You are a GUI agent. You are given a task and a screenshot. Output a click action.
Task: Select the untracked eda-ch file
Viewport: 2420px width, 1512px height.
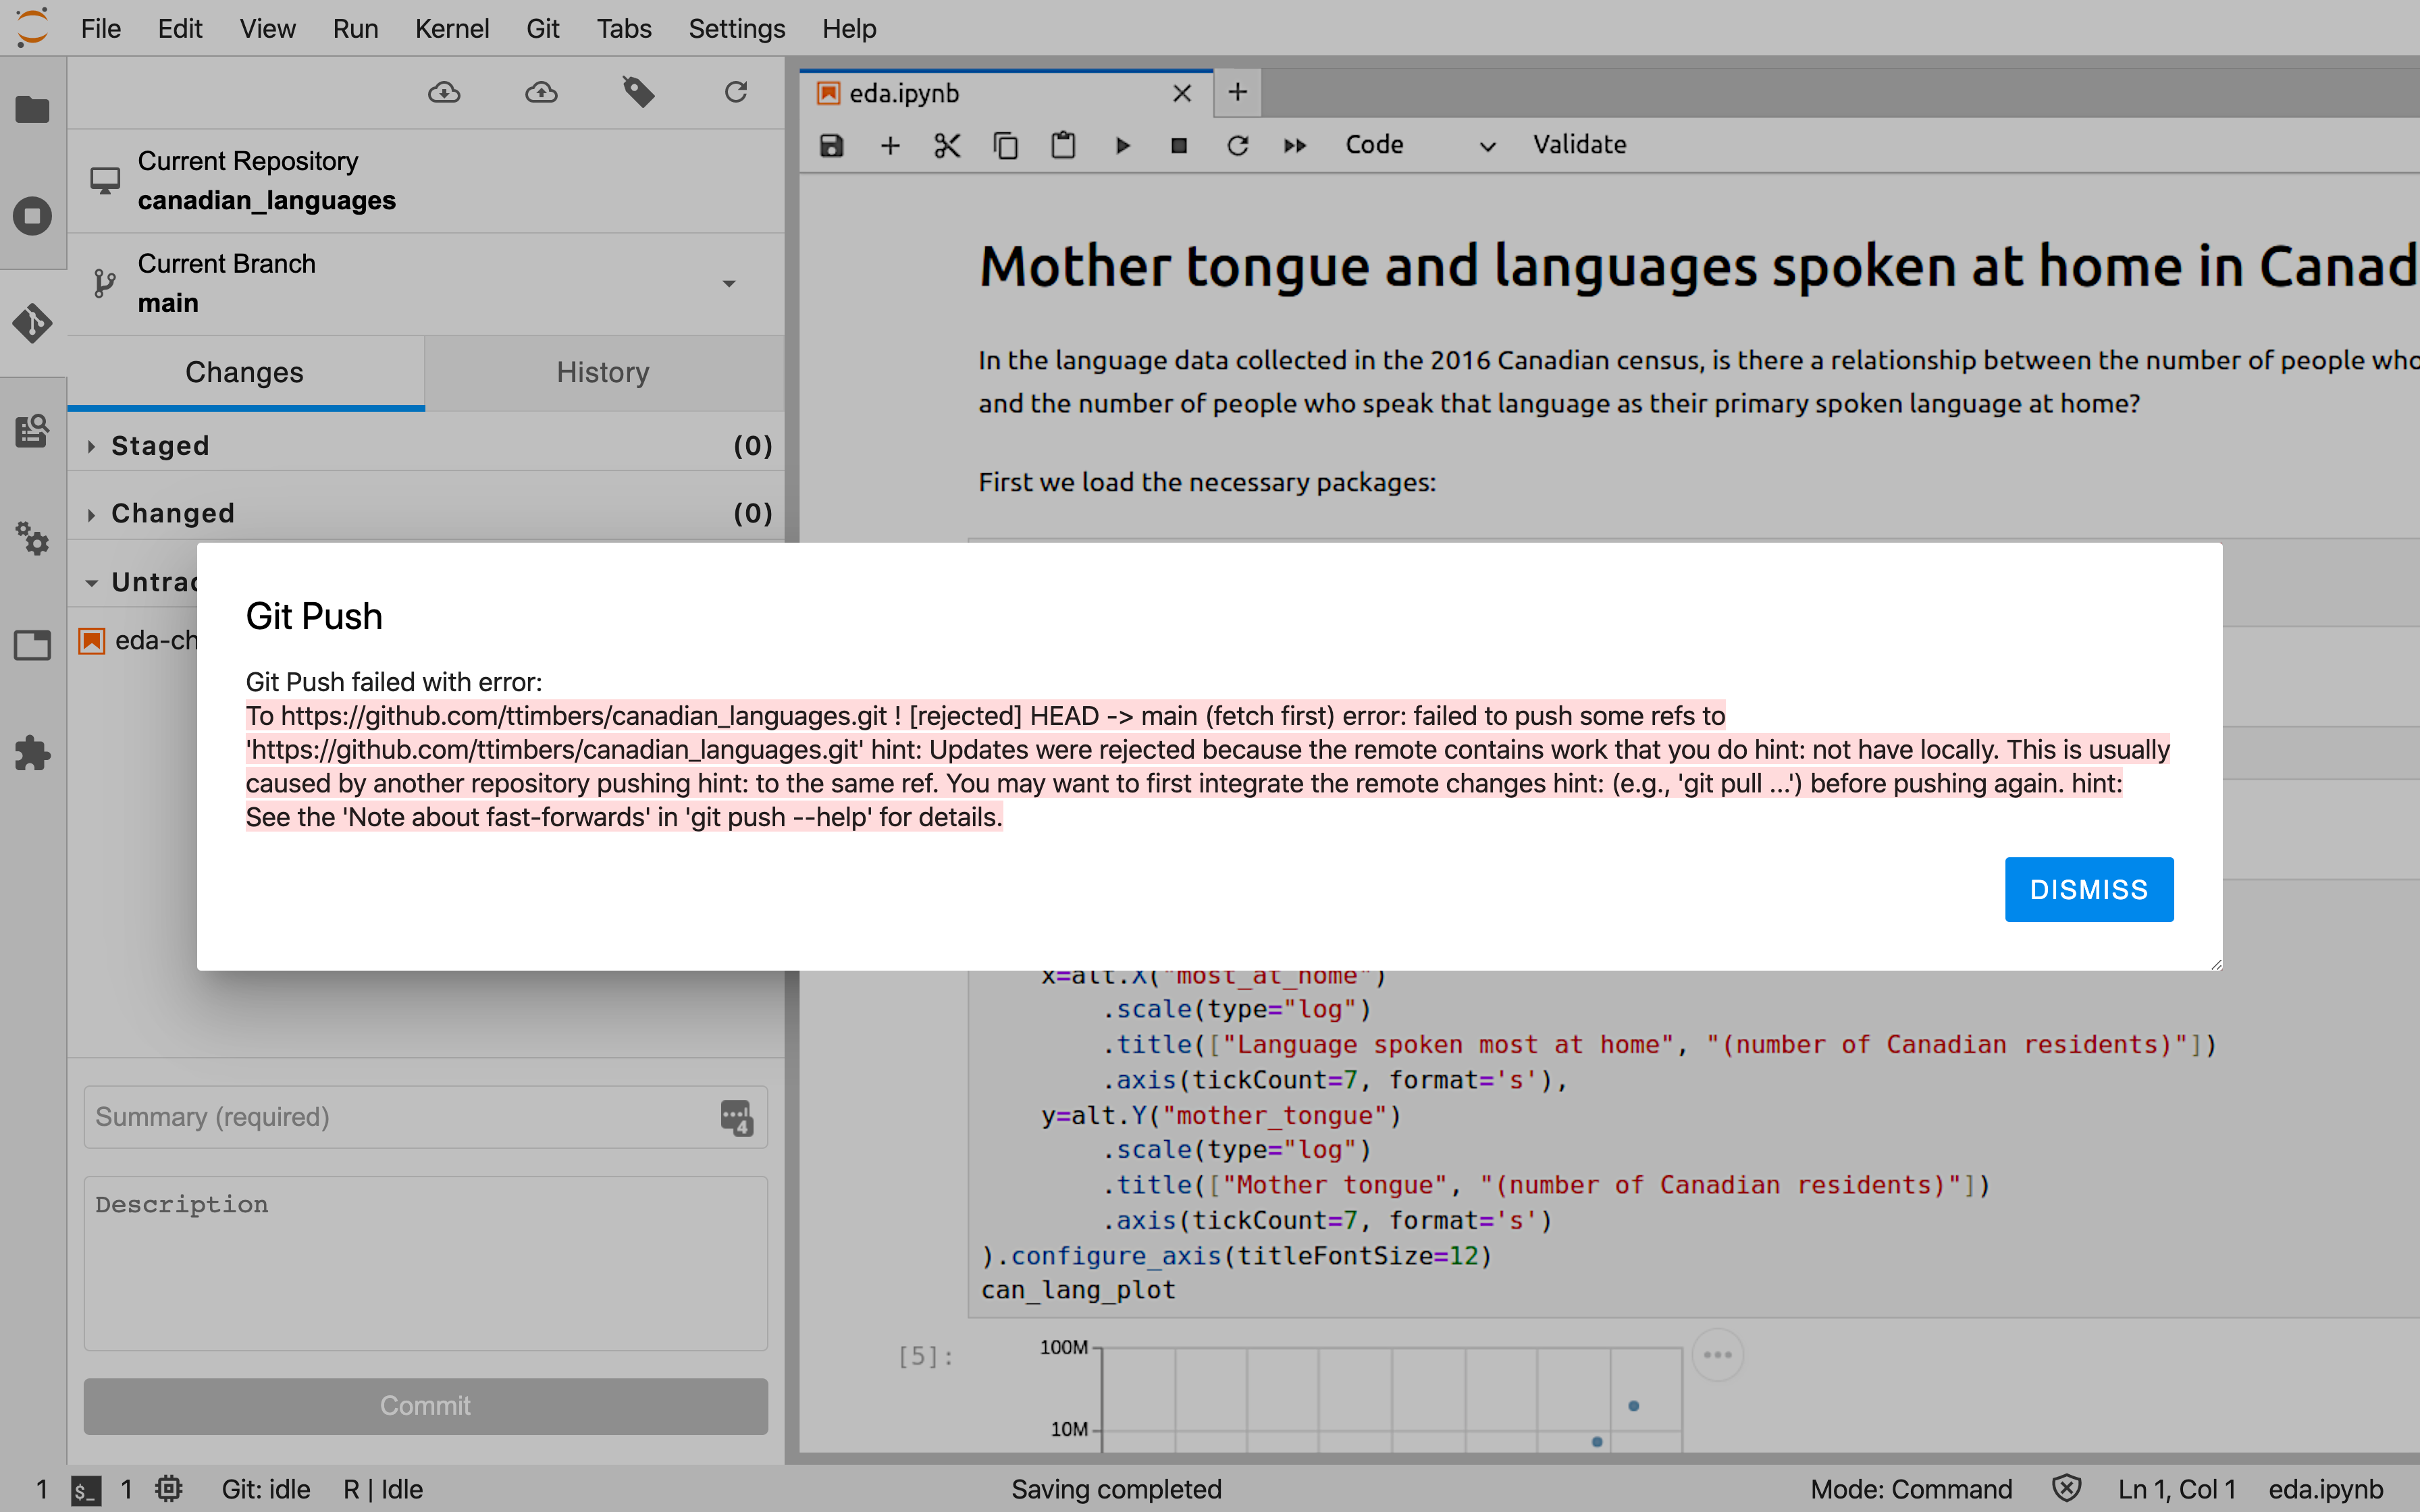tap(139, 640)
